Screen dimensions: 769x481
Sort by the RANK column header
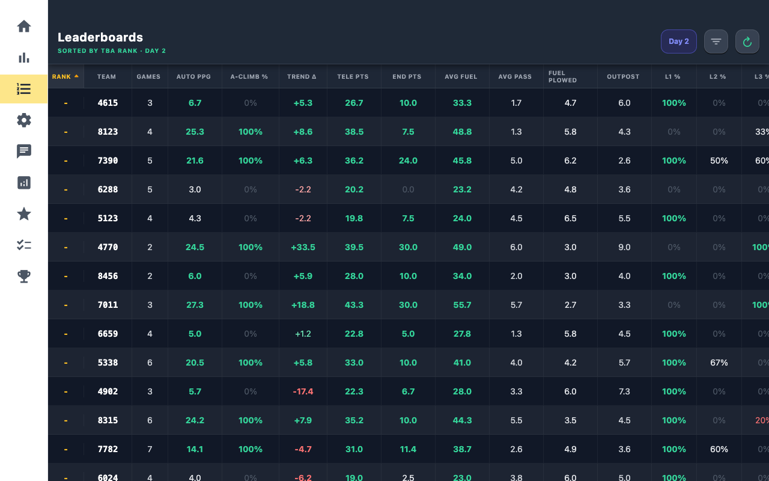pos(65,76)
